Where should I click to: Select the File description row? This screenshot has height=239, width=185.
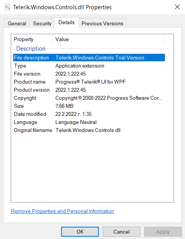(89, 58)
